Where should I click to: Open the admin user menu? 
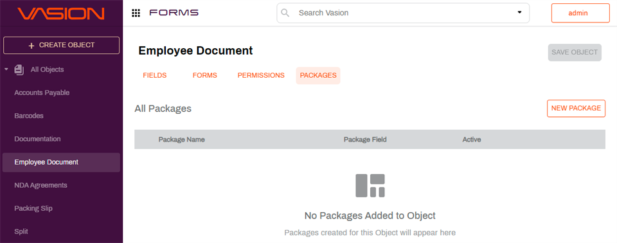pos(580,13)
